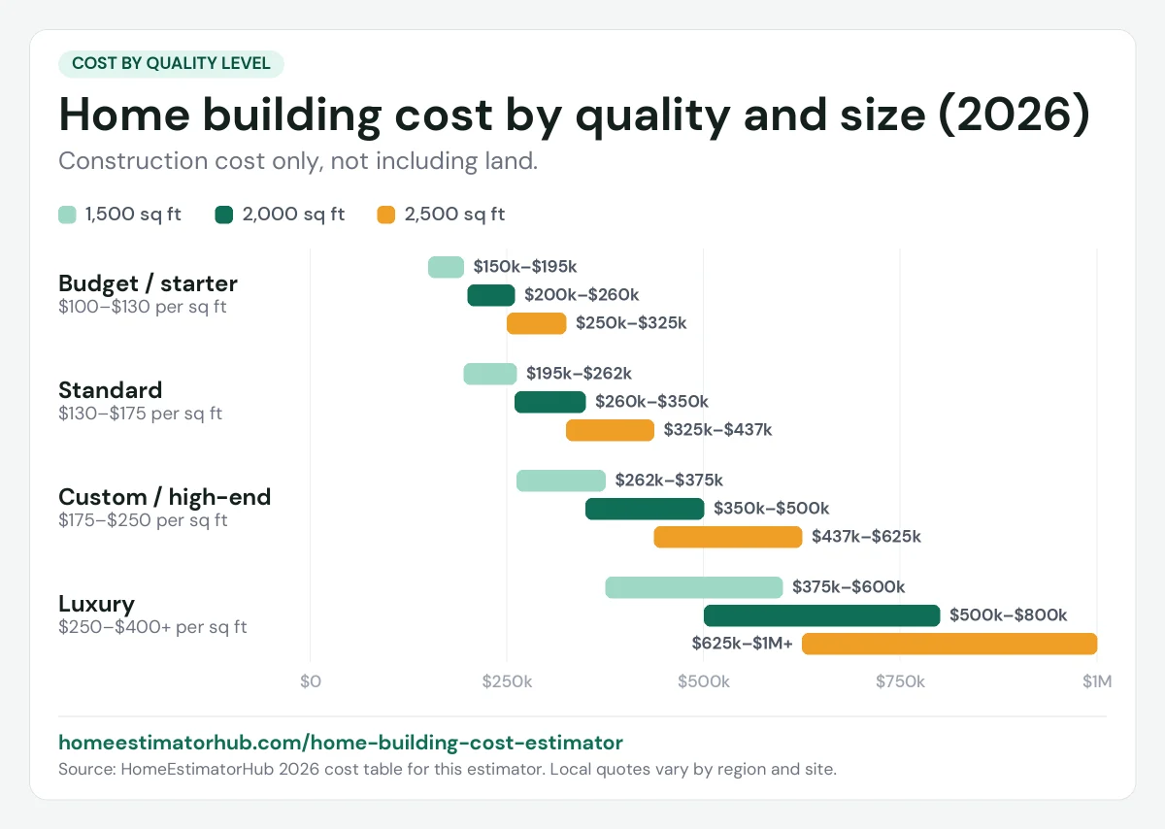Select the COST BY QUALITY LEVEL badge
This screenshot has height=829, width=1165.
pos(171,64)
